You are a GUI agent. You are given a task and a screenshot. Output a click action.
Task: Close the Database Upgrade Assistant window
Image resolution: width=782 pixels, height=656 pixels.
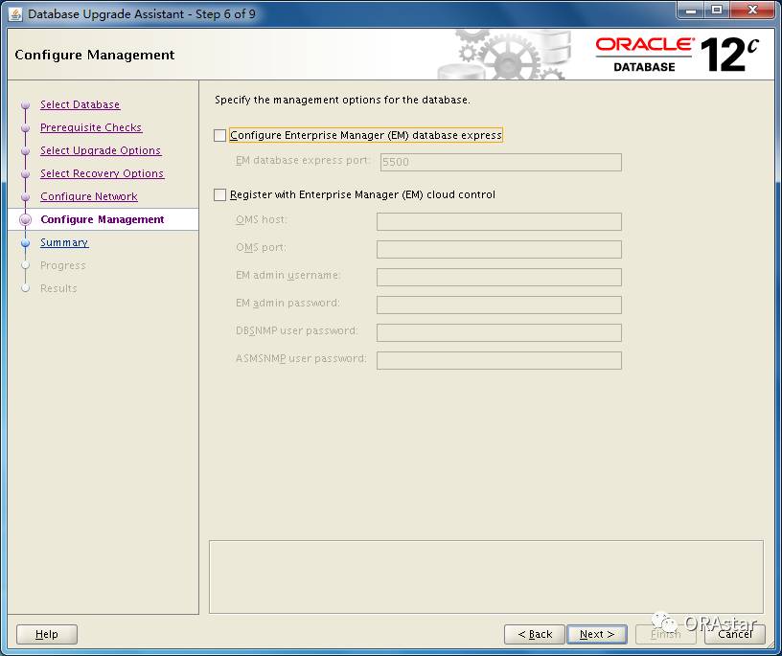click(752, 10)
